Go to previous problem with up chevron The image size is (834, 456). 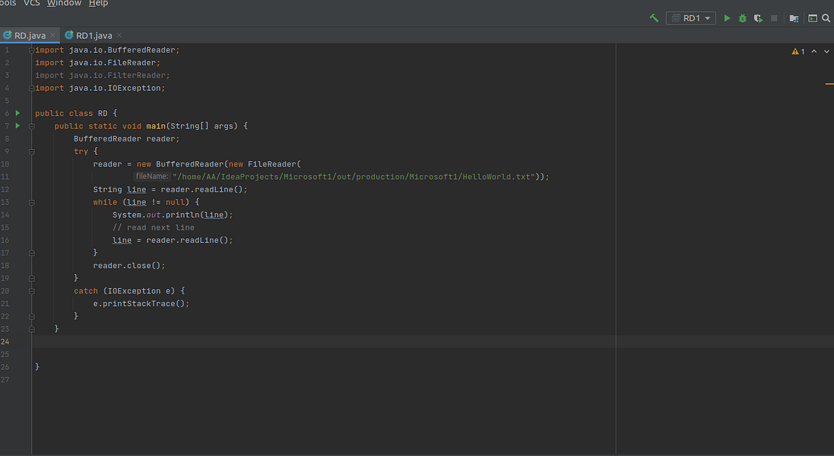click(x=813, y=51)
